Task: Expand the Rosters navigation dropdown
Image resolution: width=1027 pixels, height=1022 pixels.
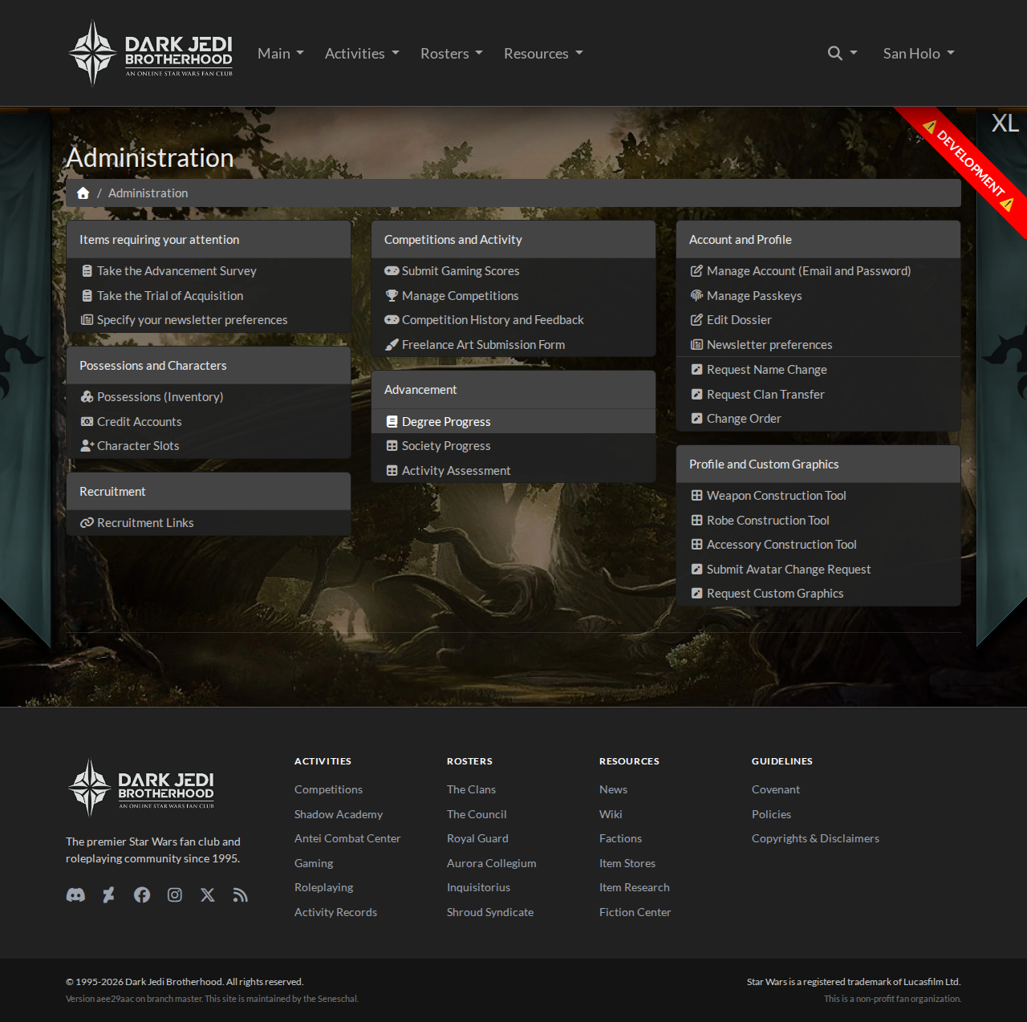Action: coord(451,54)
